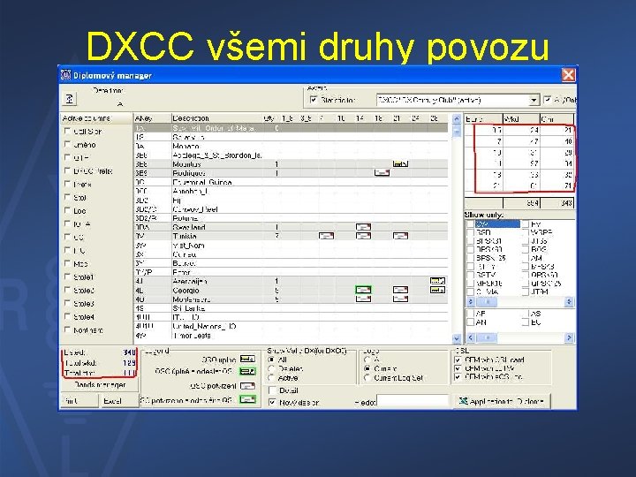The height and width of the screenshot is (477, 636).
Task: Click the Diplomový manager title bar icon
Action: pyautogui.click(x=65, y=75)
